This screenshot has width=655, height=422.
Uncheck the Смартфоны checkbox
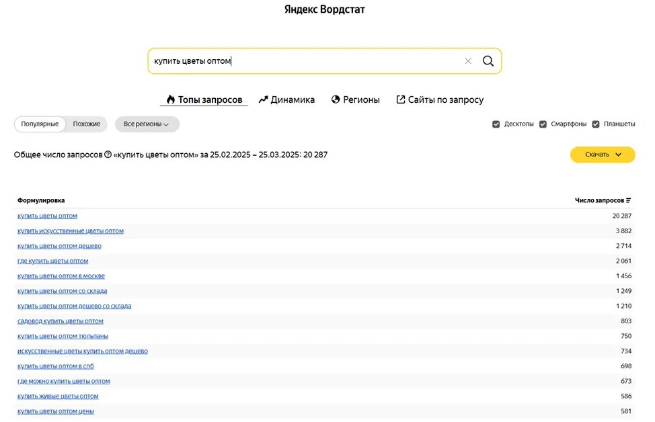(543, 124)
